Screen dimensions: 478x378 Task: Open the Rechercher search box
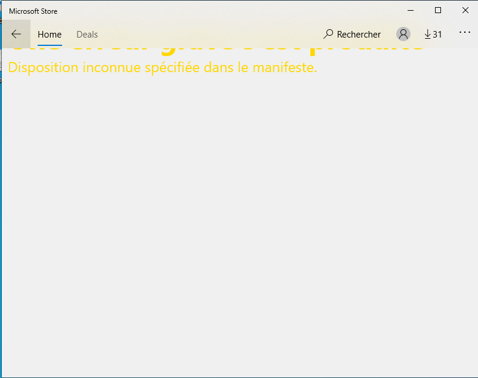coord(352,34)
